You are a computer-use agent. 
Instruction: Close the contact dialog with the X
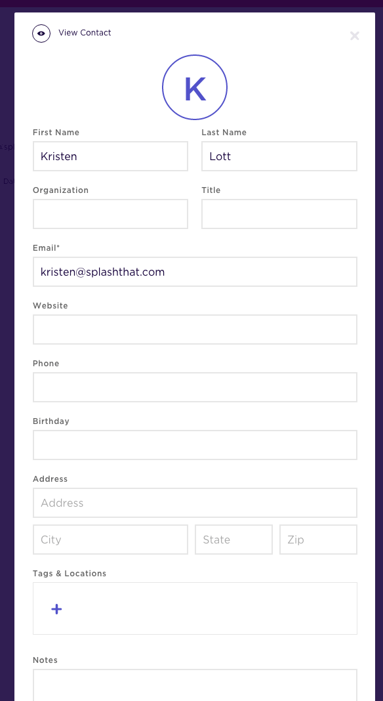[354, 35]
